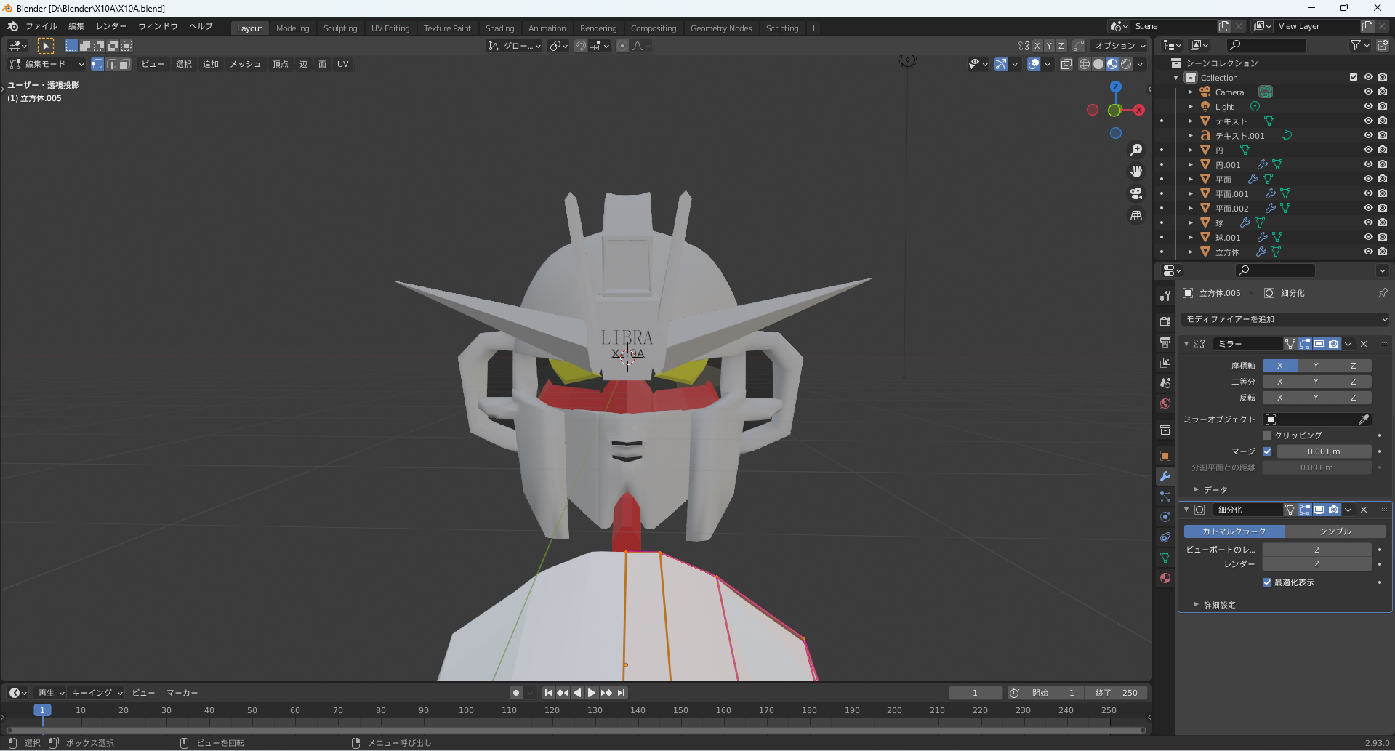Toggle the camera view icon
The height and width of the screenshot is (751, 1395).
click(x=1135, y=193)
